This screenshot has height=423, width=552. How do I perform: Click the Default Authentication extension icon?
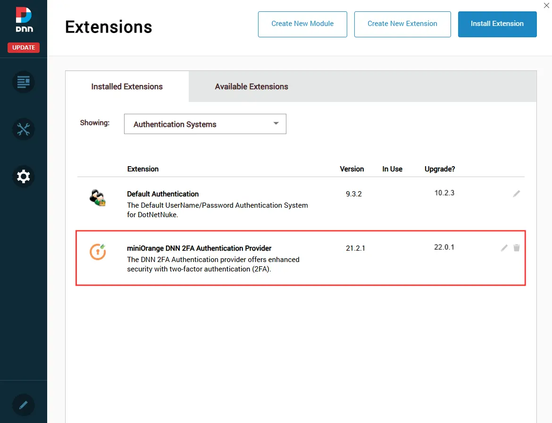(x=98, y=198)
